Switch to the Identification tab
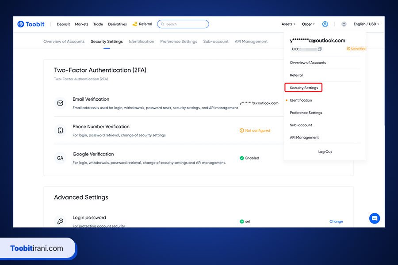 coord(142,42)
